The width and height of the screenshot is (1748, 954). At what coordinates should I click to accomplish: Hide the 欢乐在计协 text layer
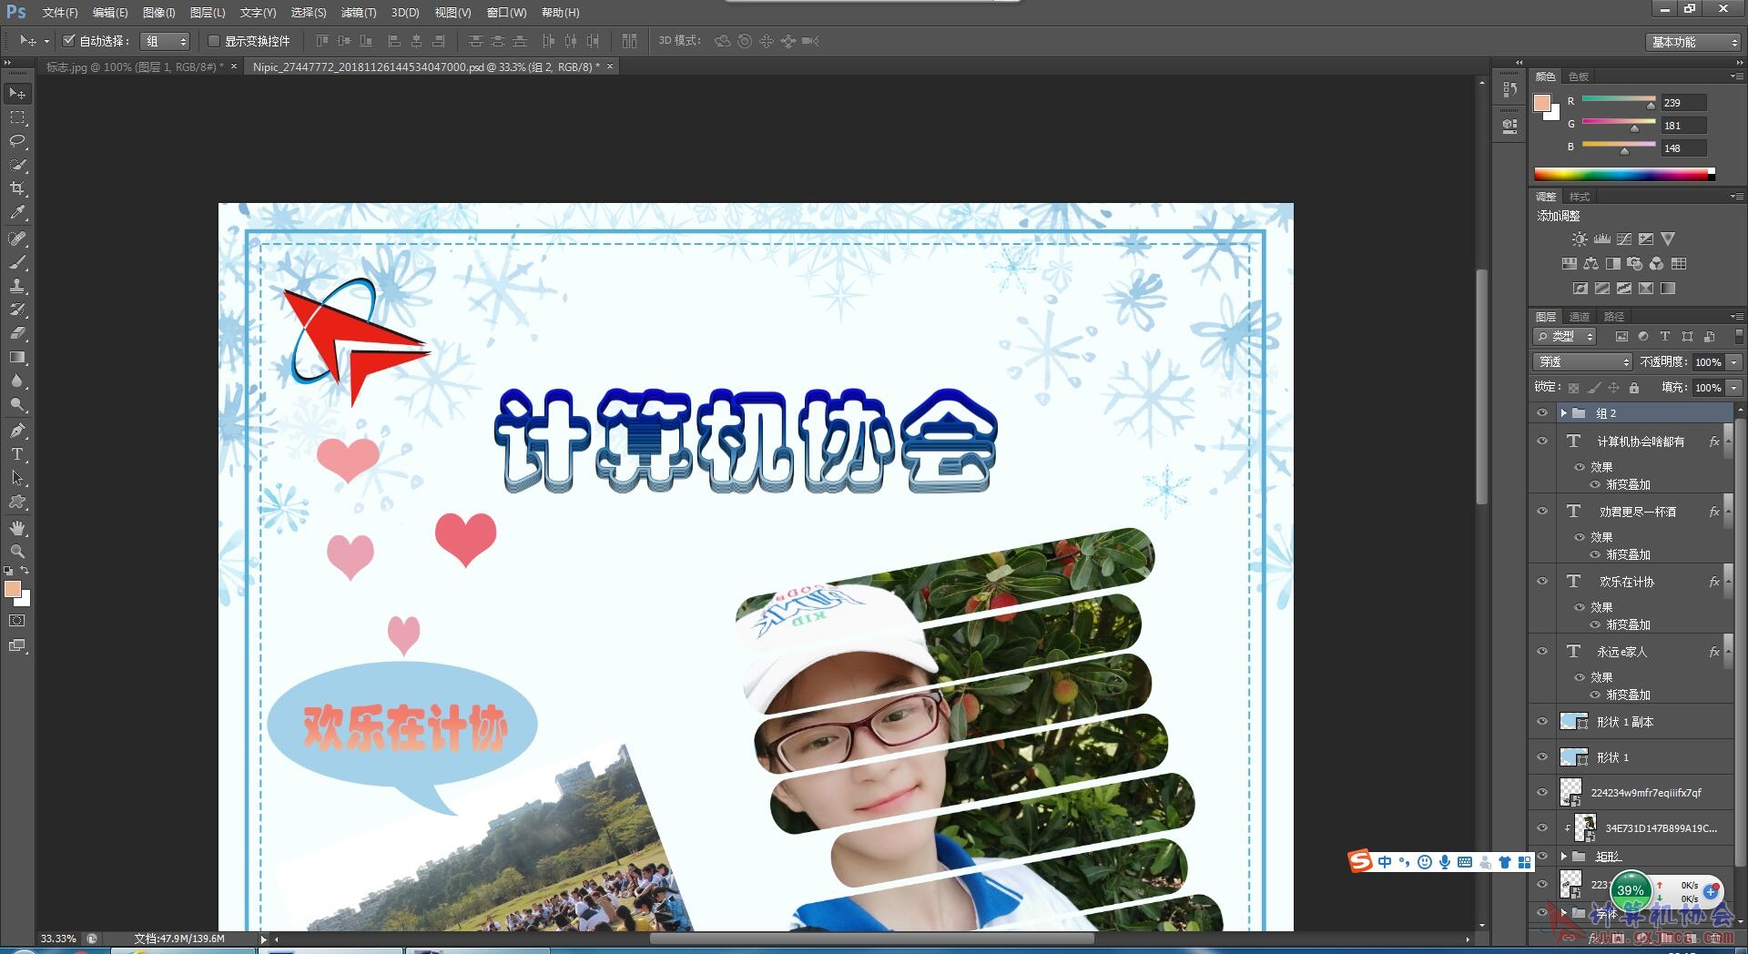coord(1542,582)
